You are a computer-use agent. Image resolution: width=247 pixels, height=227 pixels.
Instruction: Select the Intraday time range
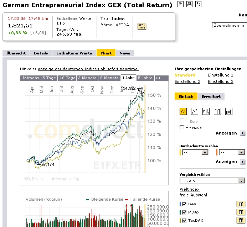[31, 78]
